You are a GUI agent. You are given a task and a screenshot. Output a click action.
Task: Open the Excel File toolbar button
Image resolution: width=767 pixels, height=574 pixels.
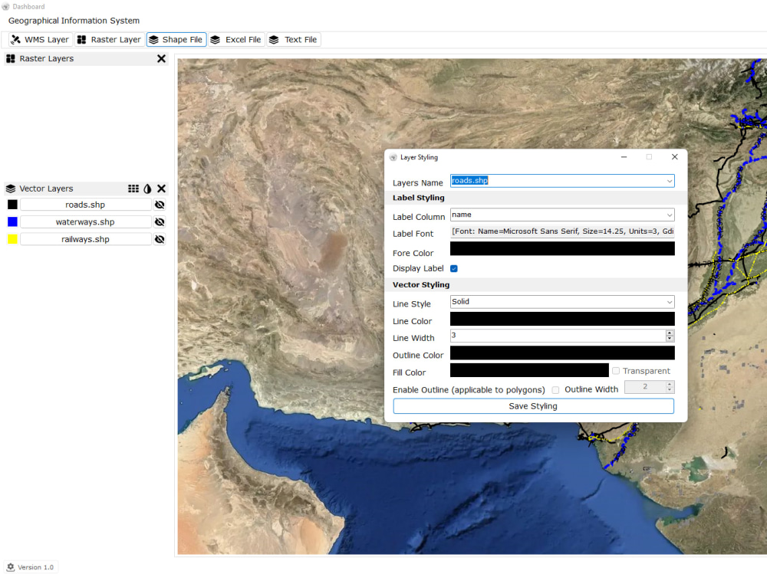236,40
